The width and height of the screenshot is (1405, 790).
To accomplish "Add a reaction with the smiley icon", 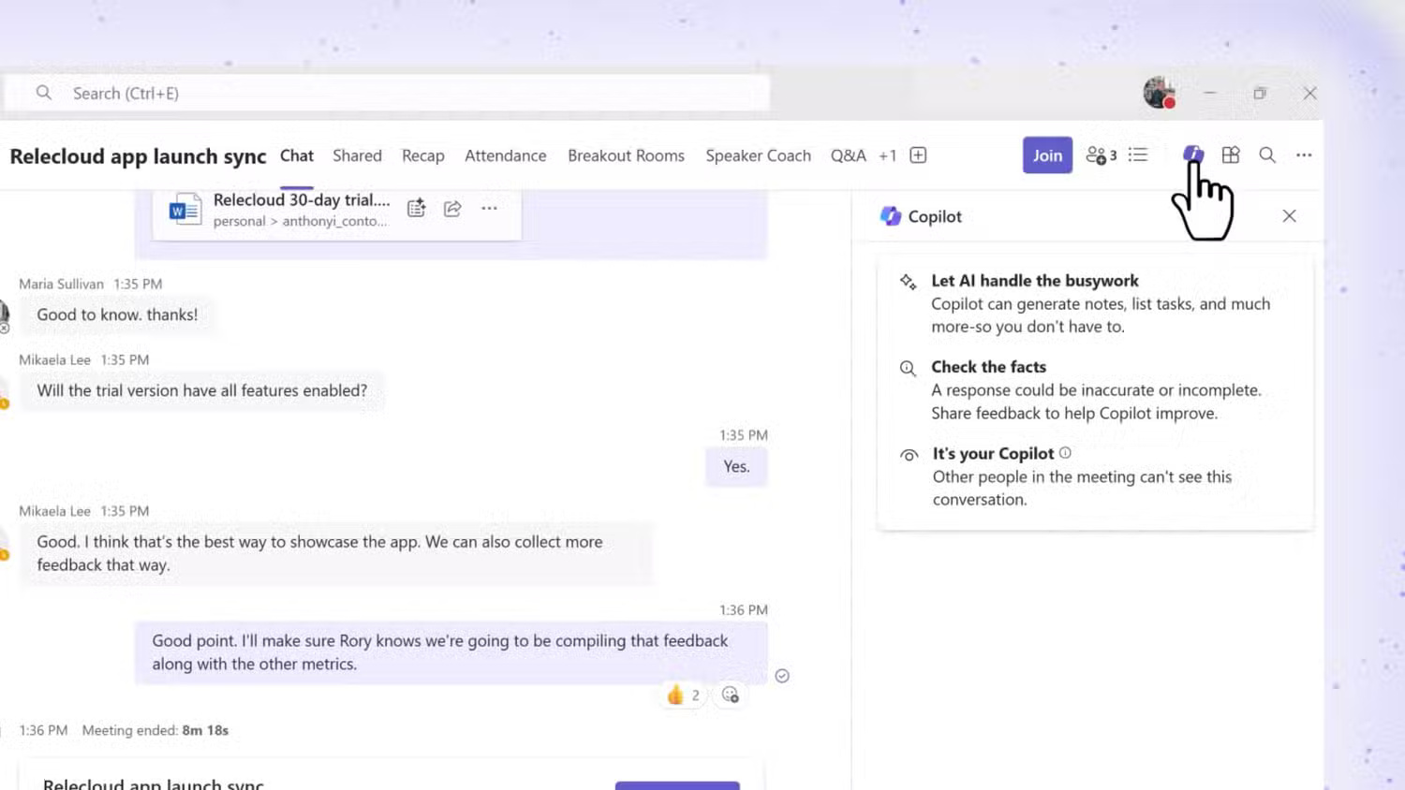I will 730,695.
